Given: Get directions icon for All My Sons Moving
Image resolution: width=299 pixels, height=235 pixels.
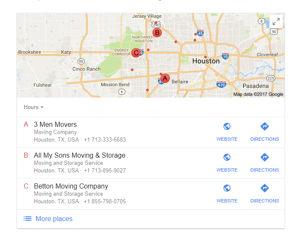Looking at the screenshot, I should pyautogui.click(x=265, y=157).
